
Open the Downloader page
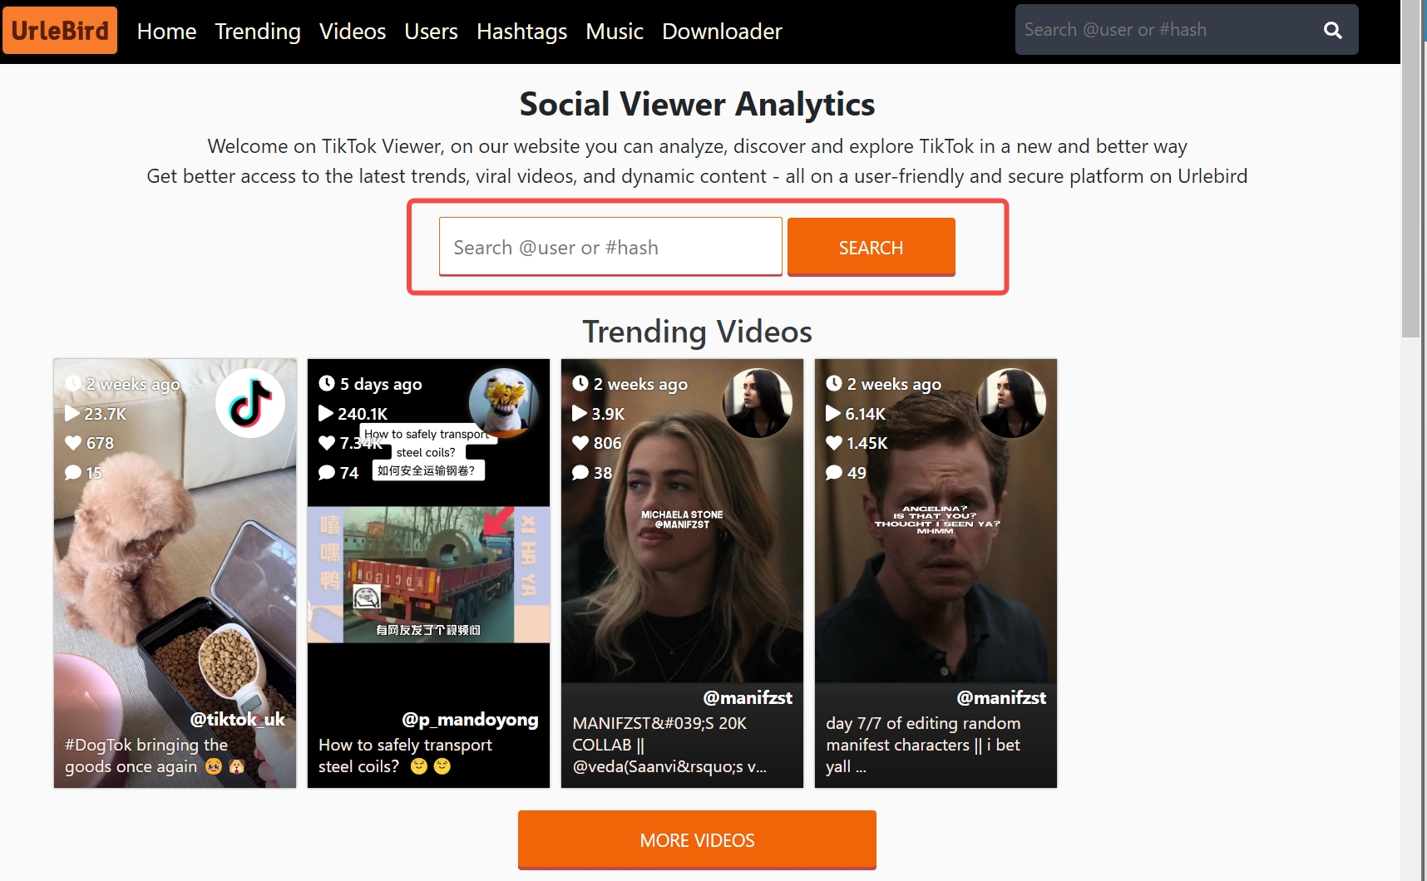(722, 32)
